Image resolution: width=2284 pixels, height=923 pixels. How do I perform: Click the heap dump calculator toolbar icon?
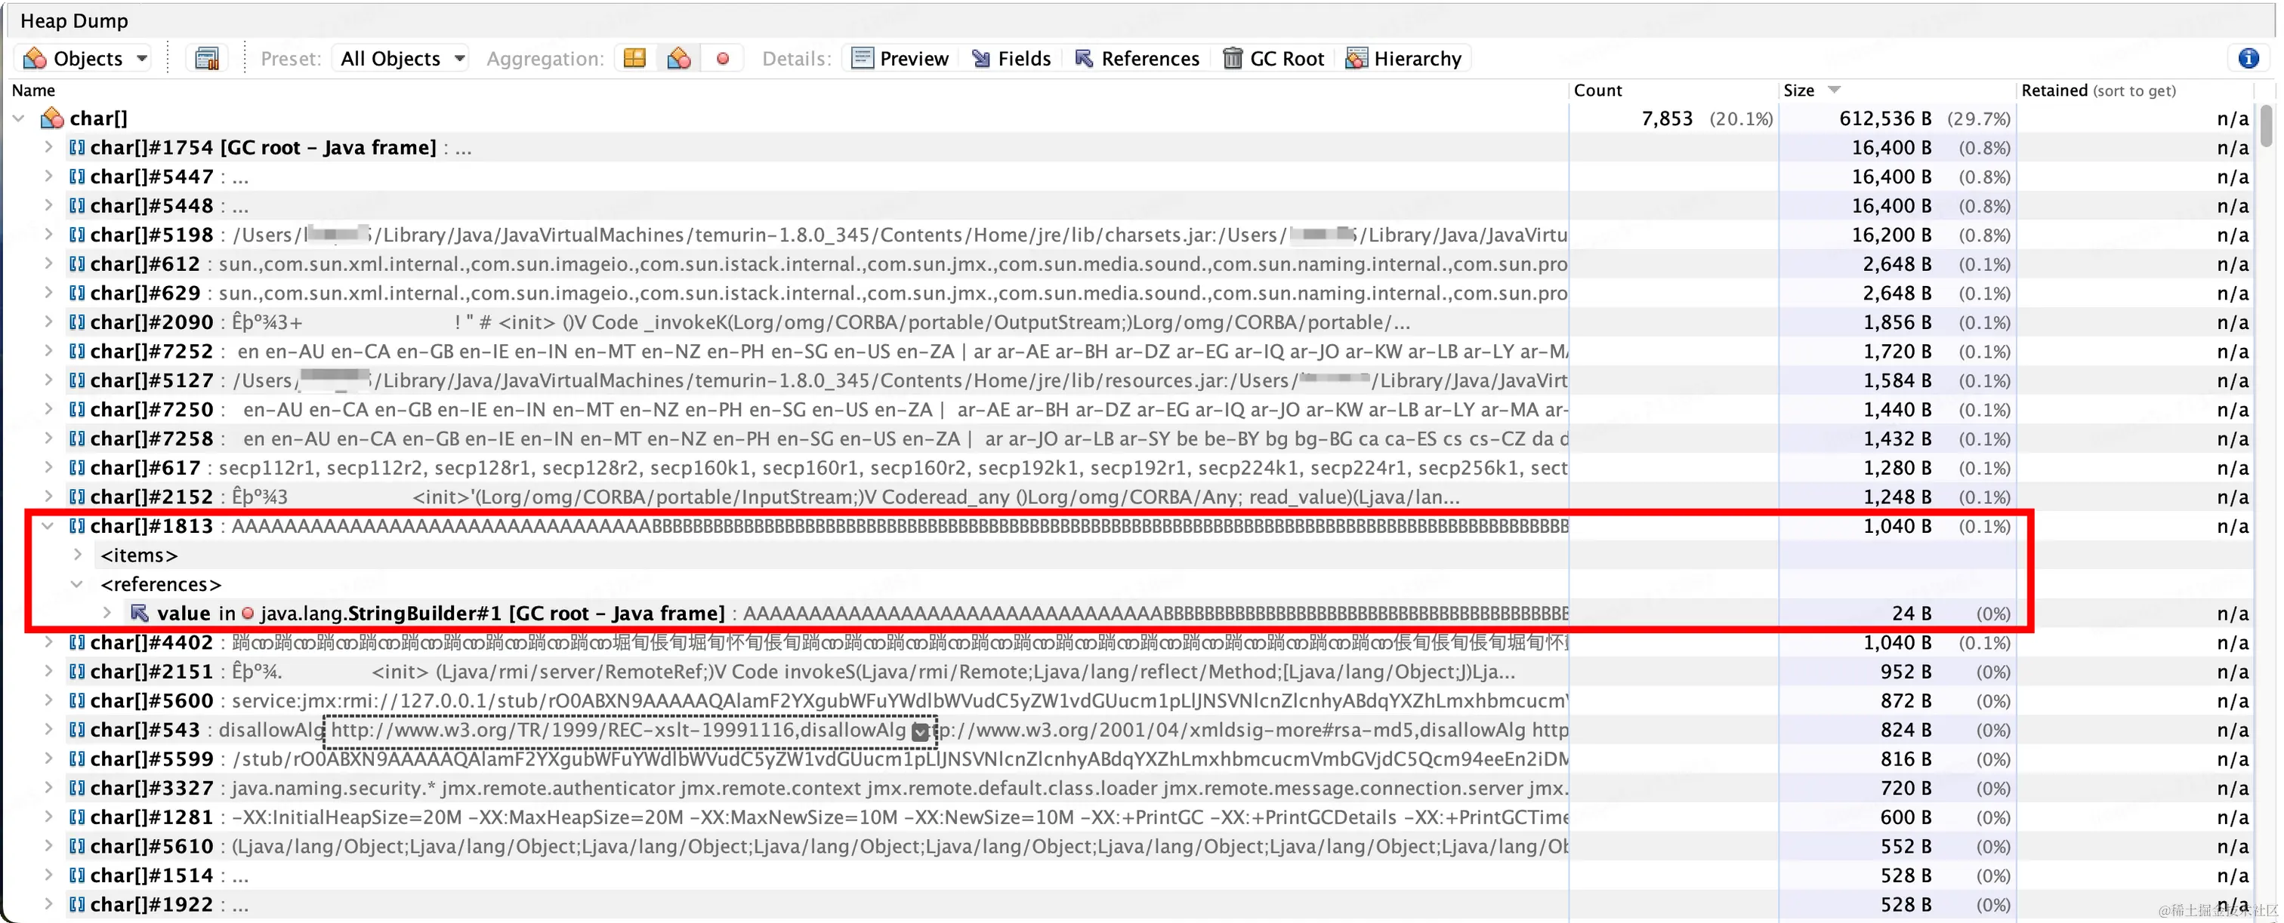[x=207, y=58]
